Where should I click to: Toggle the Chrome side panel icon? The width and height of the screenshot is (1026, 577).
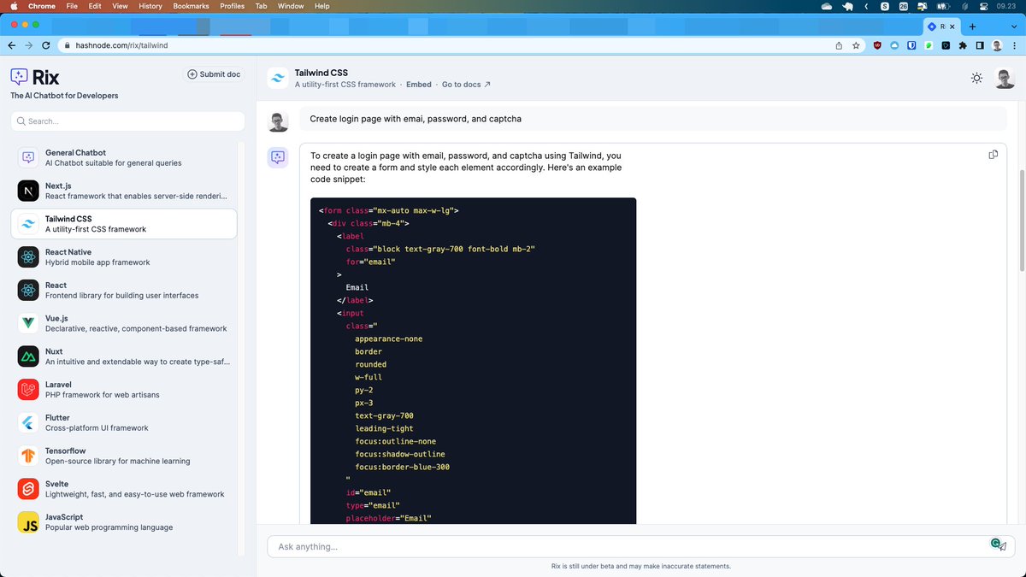[x=980, y=45]
